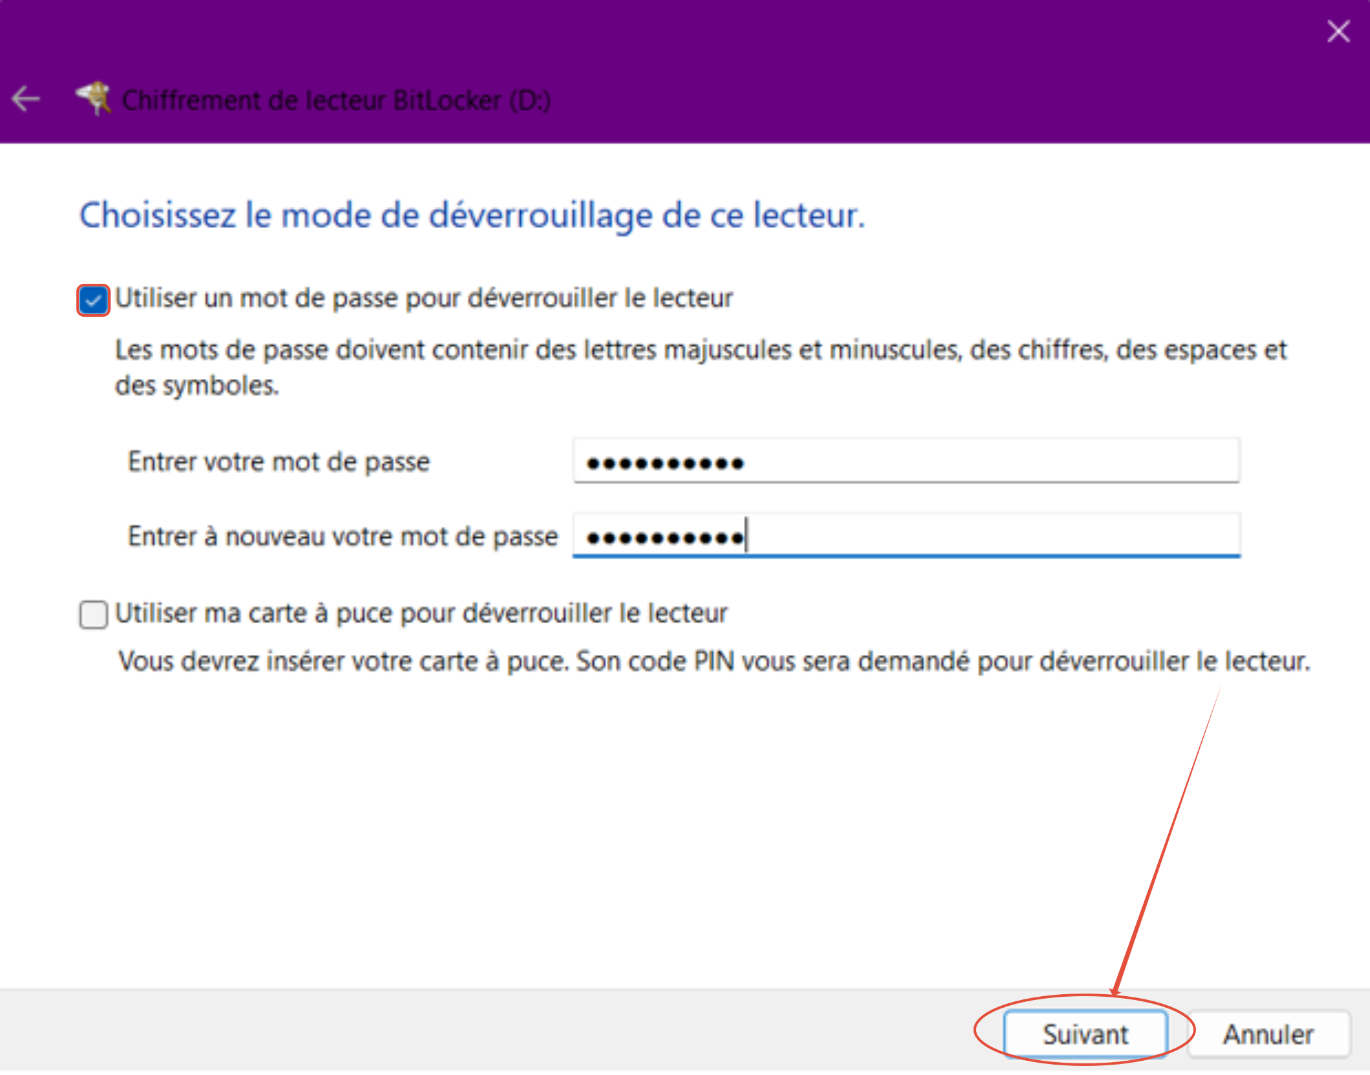Click the 'Utiliser ma carte à puce' label
Viewport: 1370px width, 1075px height.
(420, 613)
